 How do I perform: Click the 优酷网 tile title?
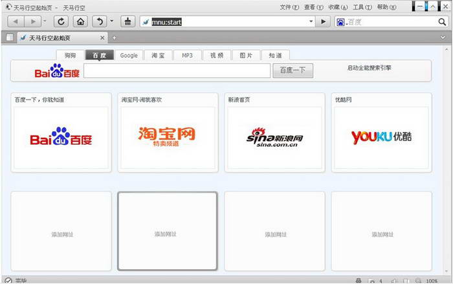click(343, 100)
